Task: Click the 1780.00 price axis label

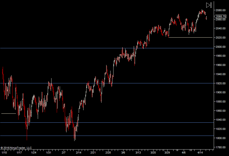Action: click(221, 147)
